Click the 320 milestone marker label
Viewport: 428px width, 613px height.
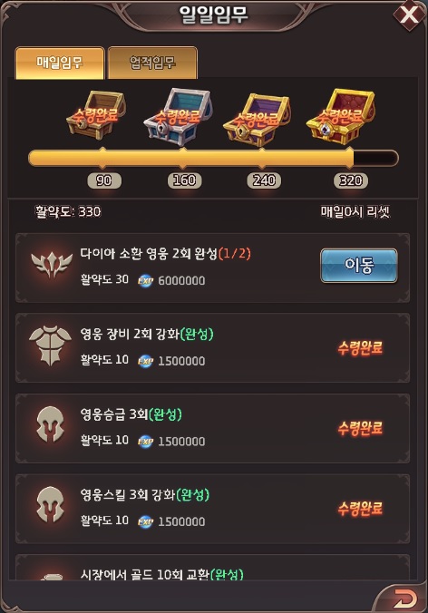pyautogui.click(x=351, y=180)
